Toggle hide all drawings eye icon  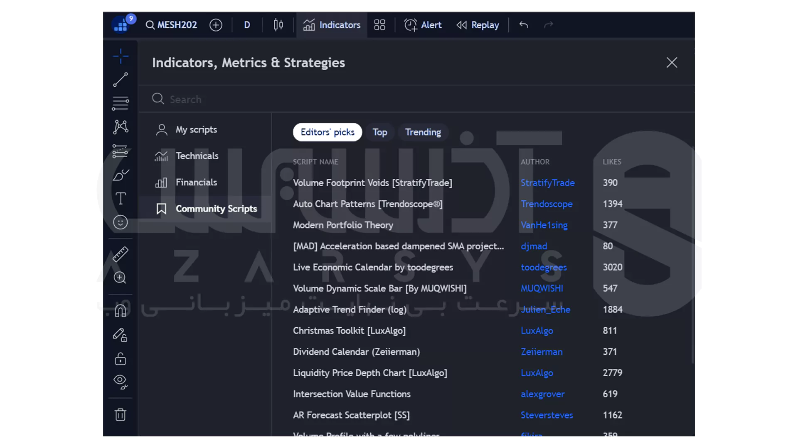click(x=121, y=382)
